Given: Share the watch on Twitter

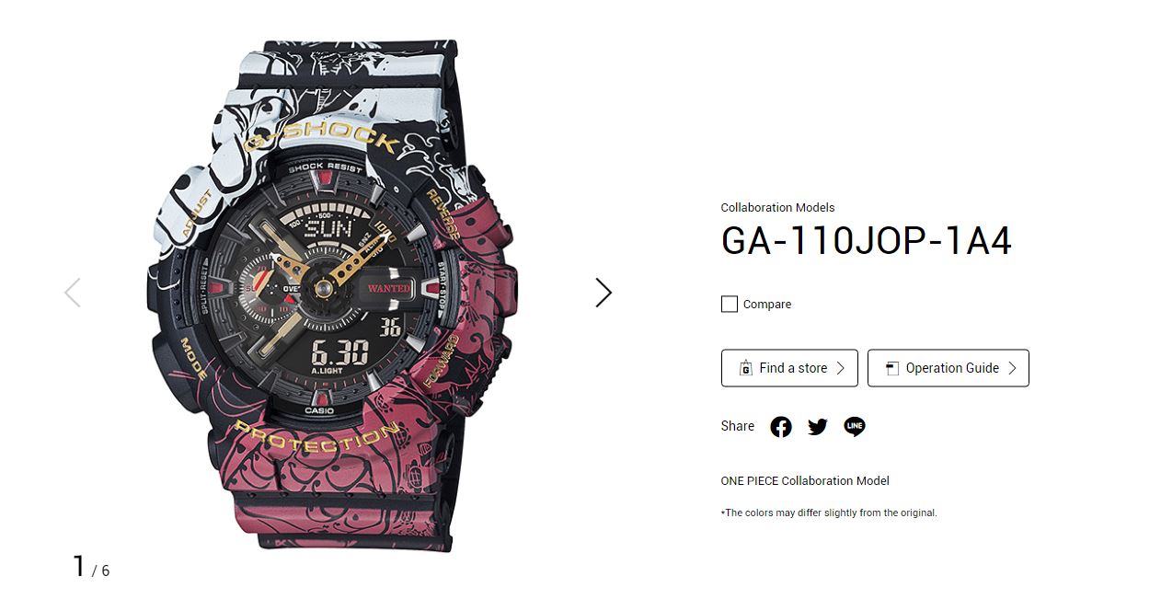Looking at the screenshot, I should tap(818, 427).
